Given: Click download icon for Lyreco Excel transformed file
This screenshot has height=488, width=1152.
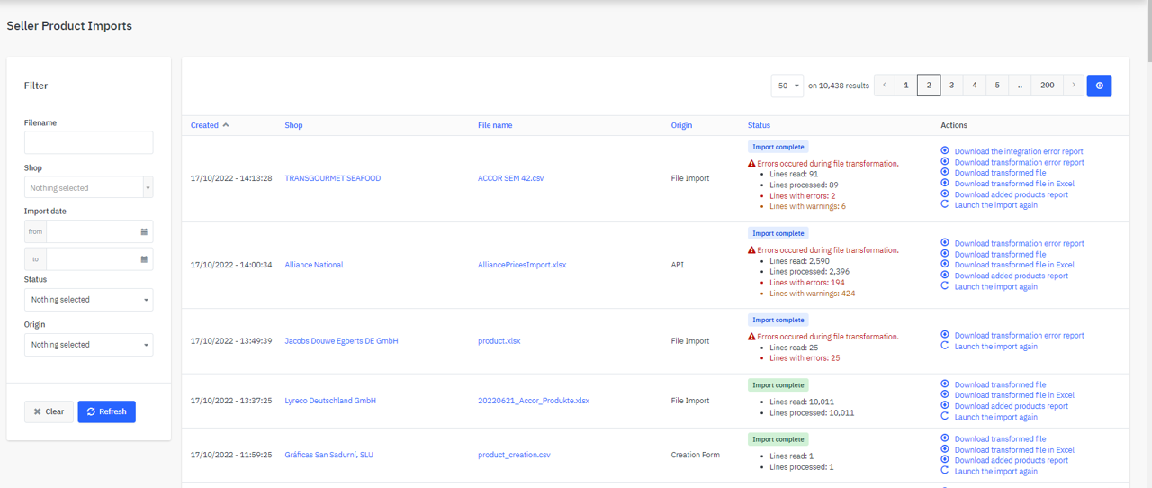Looking at the screenshot, I should point(945,395).
